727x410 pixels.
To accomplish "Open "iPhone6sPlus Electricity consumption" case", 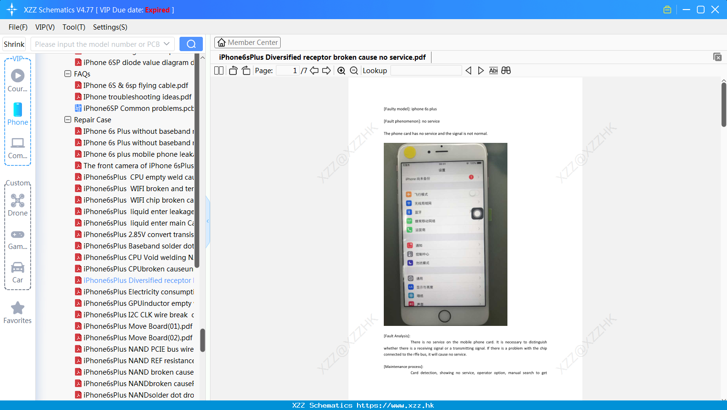I will tap(135, 292).
